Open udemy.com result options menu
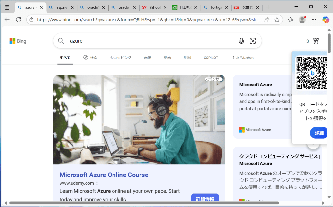Screen dimensions: 333x207 click(97, 183)
